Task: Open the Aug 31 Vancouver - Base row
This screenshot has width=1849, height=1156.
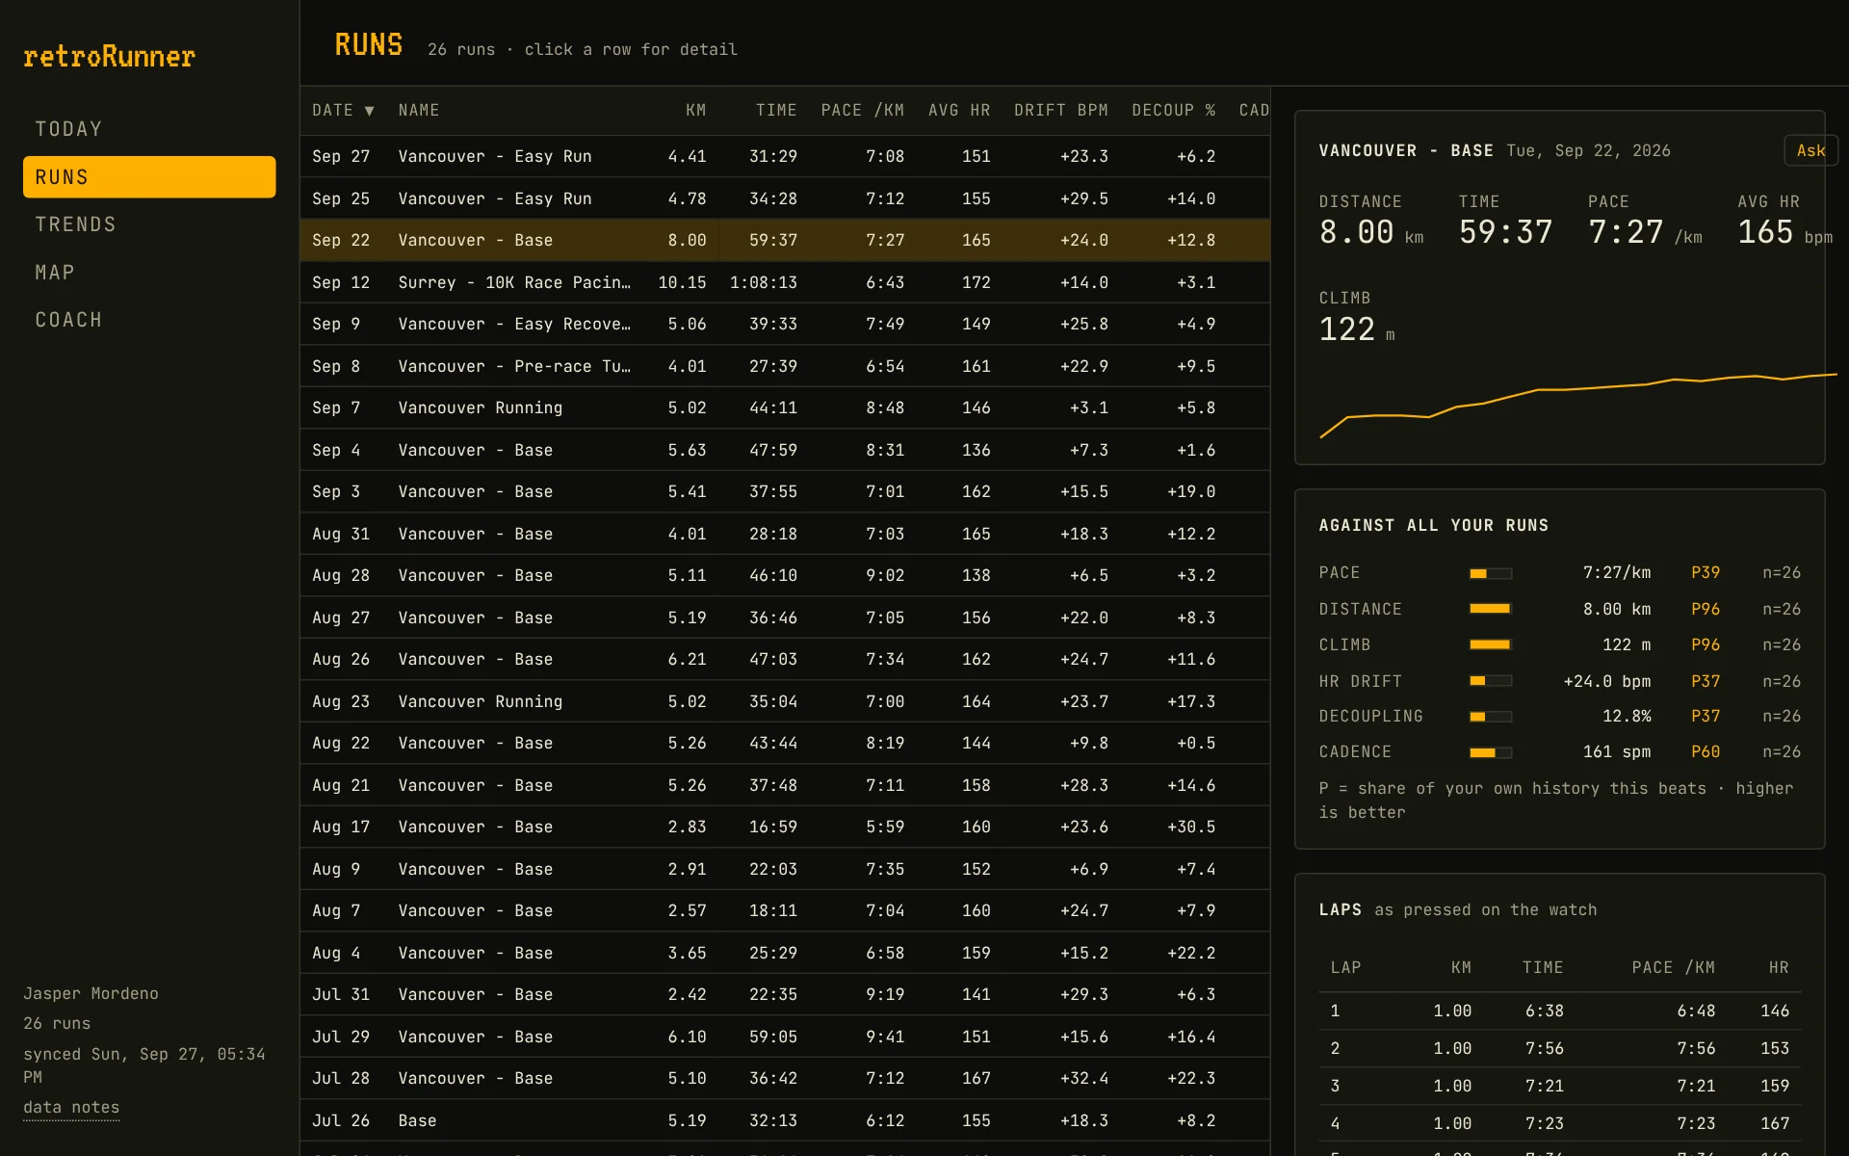Action: (x=785, y=534)
